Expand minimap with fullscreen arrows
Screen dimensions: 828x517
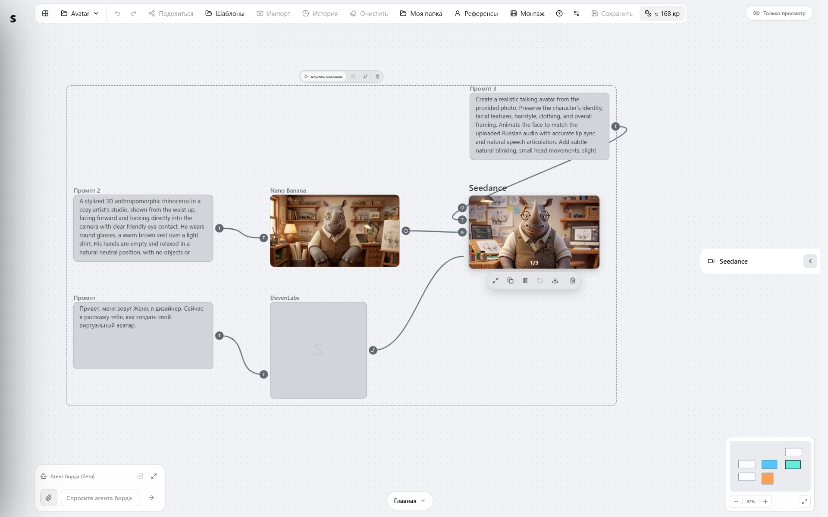coord(805,501)
